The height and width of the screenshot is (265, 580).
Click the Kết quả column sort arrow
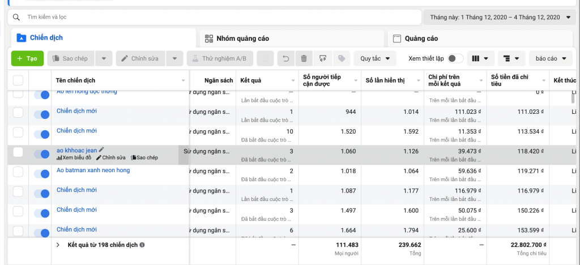coord(293,80)
